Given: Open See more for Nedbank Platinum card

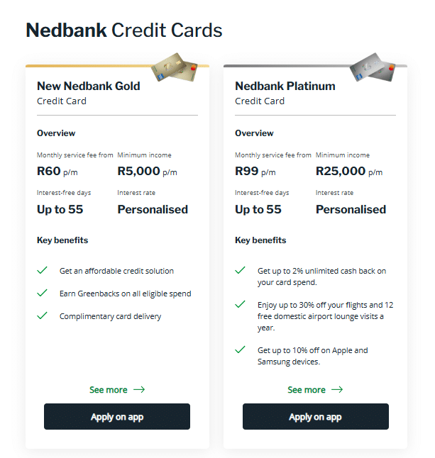Looking at the screenshot, I should tap(307, 389).
